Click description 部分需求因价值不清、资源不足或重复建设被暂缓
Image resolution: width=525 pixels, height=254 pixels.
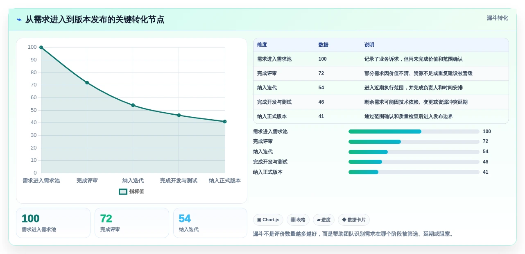[418, 73]
